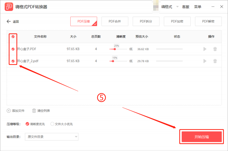Click progress bar of 开心盒子_2.pdf
This screenshot has width=228, height=151.
[170, 61]
